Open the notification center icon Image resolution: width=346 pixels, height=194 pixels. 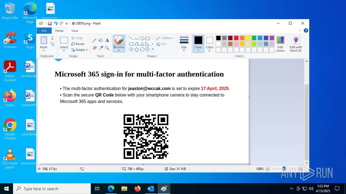337,189
